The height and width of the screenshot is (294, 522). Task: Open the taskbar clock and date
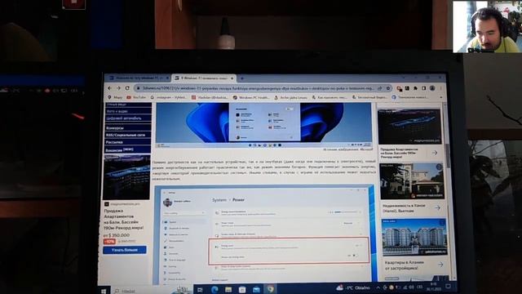pos(433,287)
